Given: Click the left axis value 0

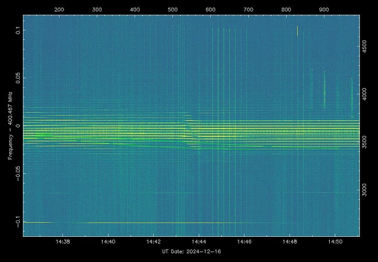Looking at the screenshot, I should tap(18, 126).
